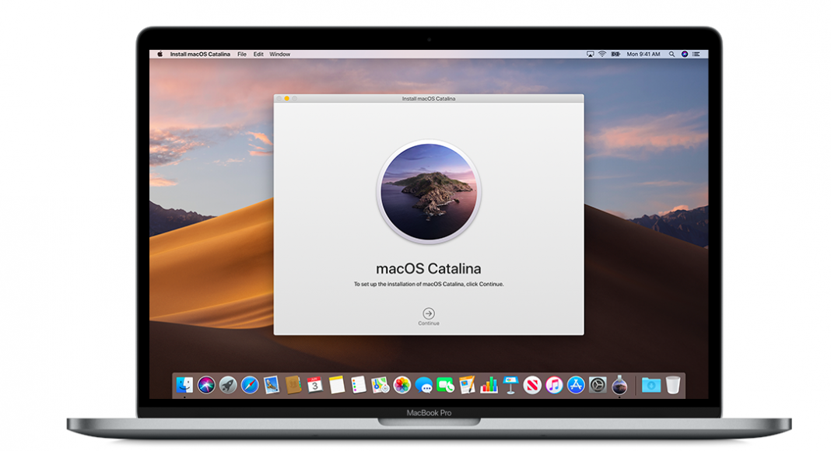Open App Store icon in Dock
The image size is (831, 451).
click(576, 385)
